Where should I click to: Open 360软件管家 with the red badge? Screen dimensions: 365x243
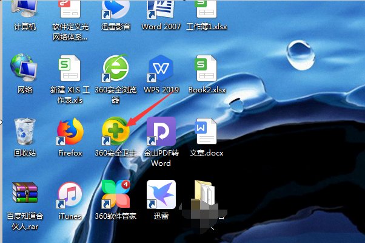click(x=116, y=194)
